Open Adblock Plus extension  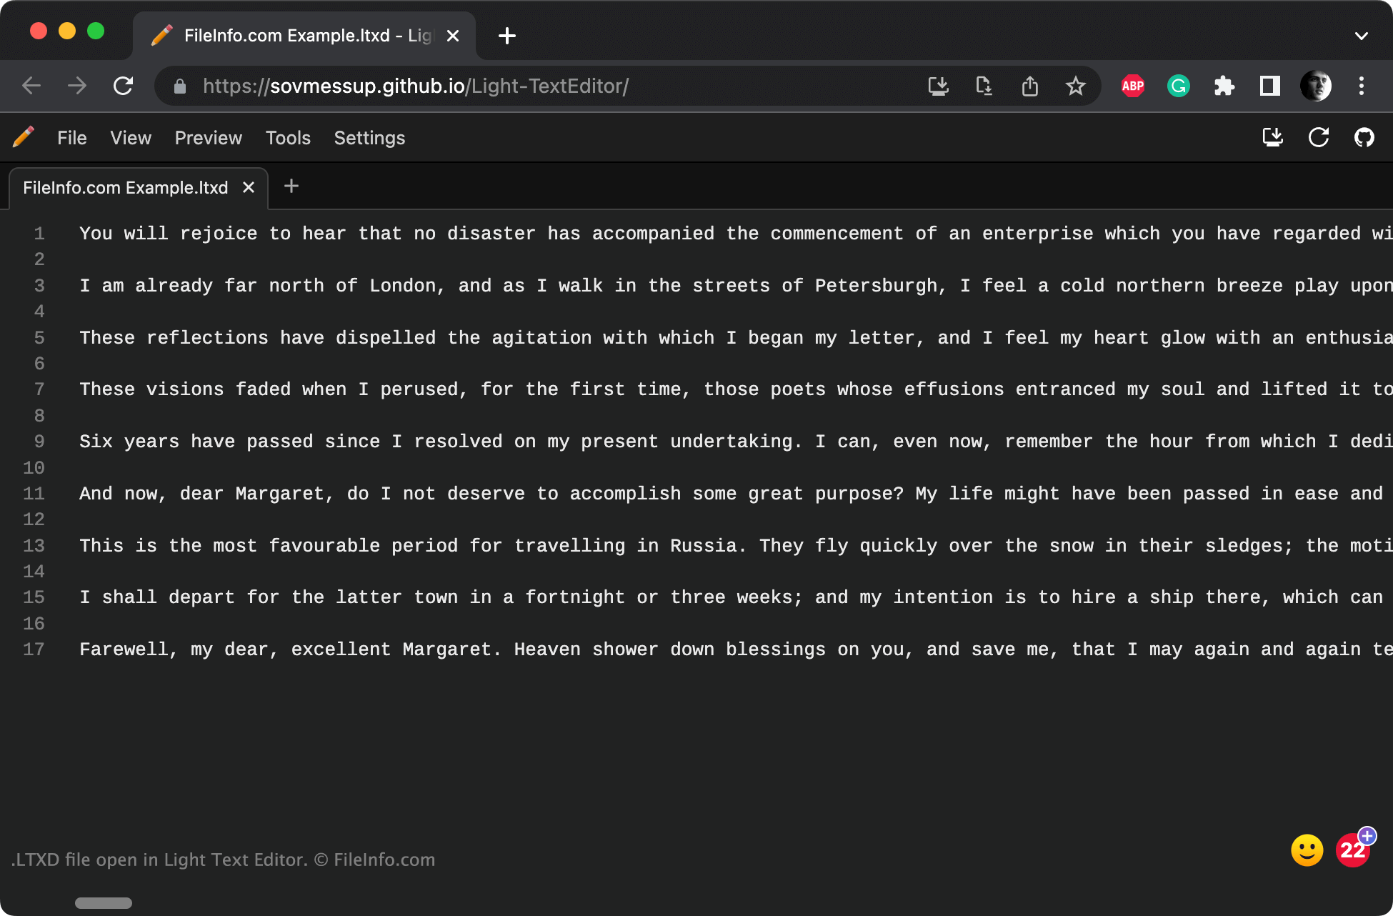coord(1133,86)
